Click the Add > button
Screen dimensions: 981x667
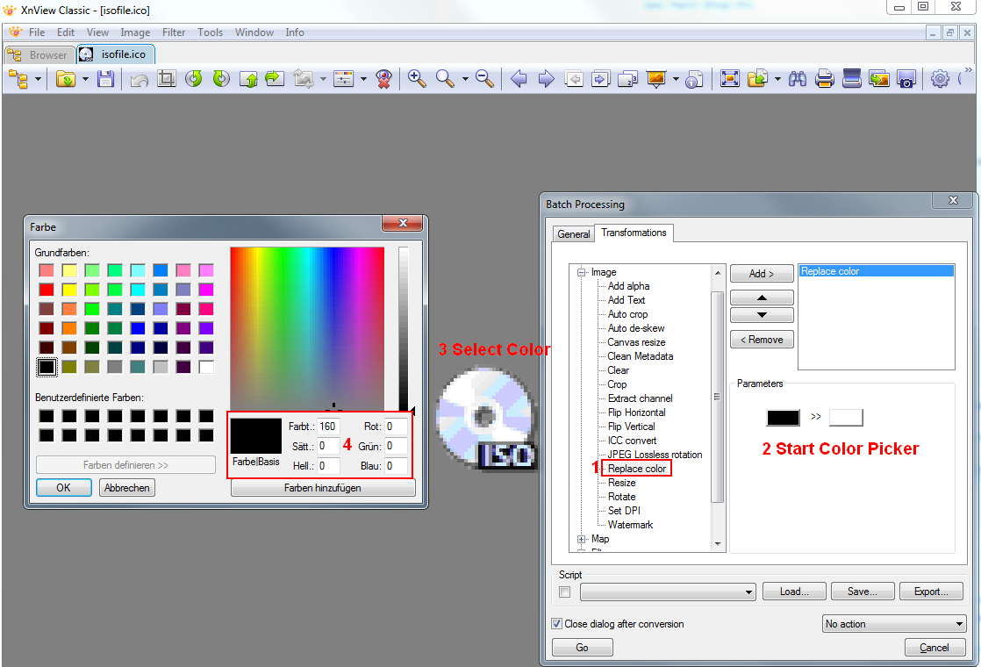(762, 274)
